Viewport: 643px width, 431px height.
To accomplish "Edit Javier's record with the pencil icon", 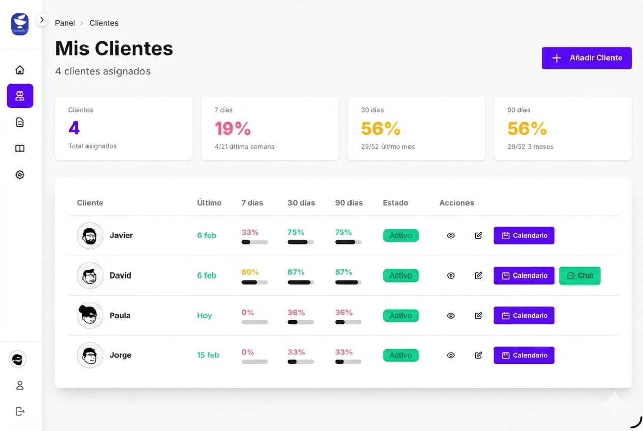I will (478, 235).
